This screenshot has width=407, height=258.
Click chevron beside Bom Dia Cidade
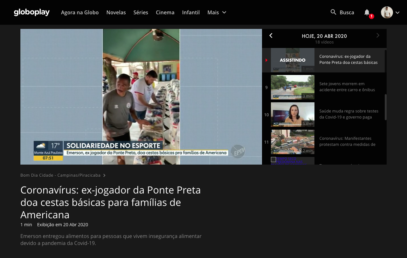pyautogui.click(x=104, y=175)
